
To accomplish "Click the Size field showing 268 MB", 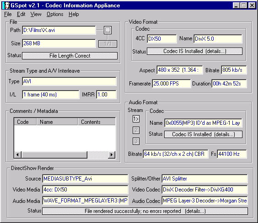I will (59, 43).
